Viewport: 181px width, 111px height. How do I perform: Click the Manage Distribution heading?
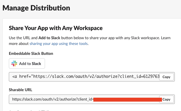pos(36,8)
